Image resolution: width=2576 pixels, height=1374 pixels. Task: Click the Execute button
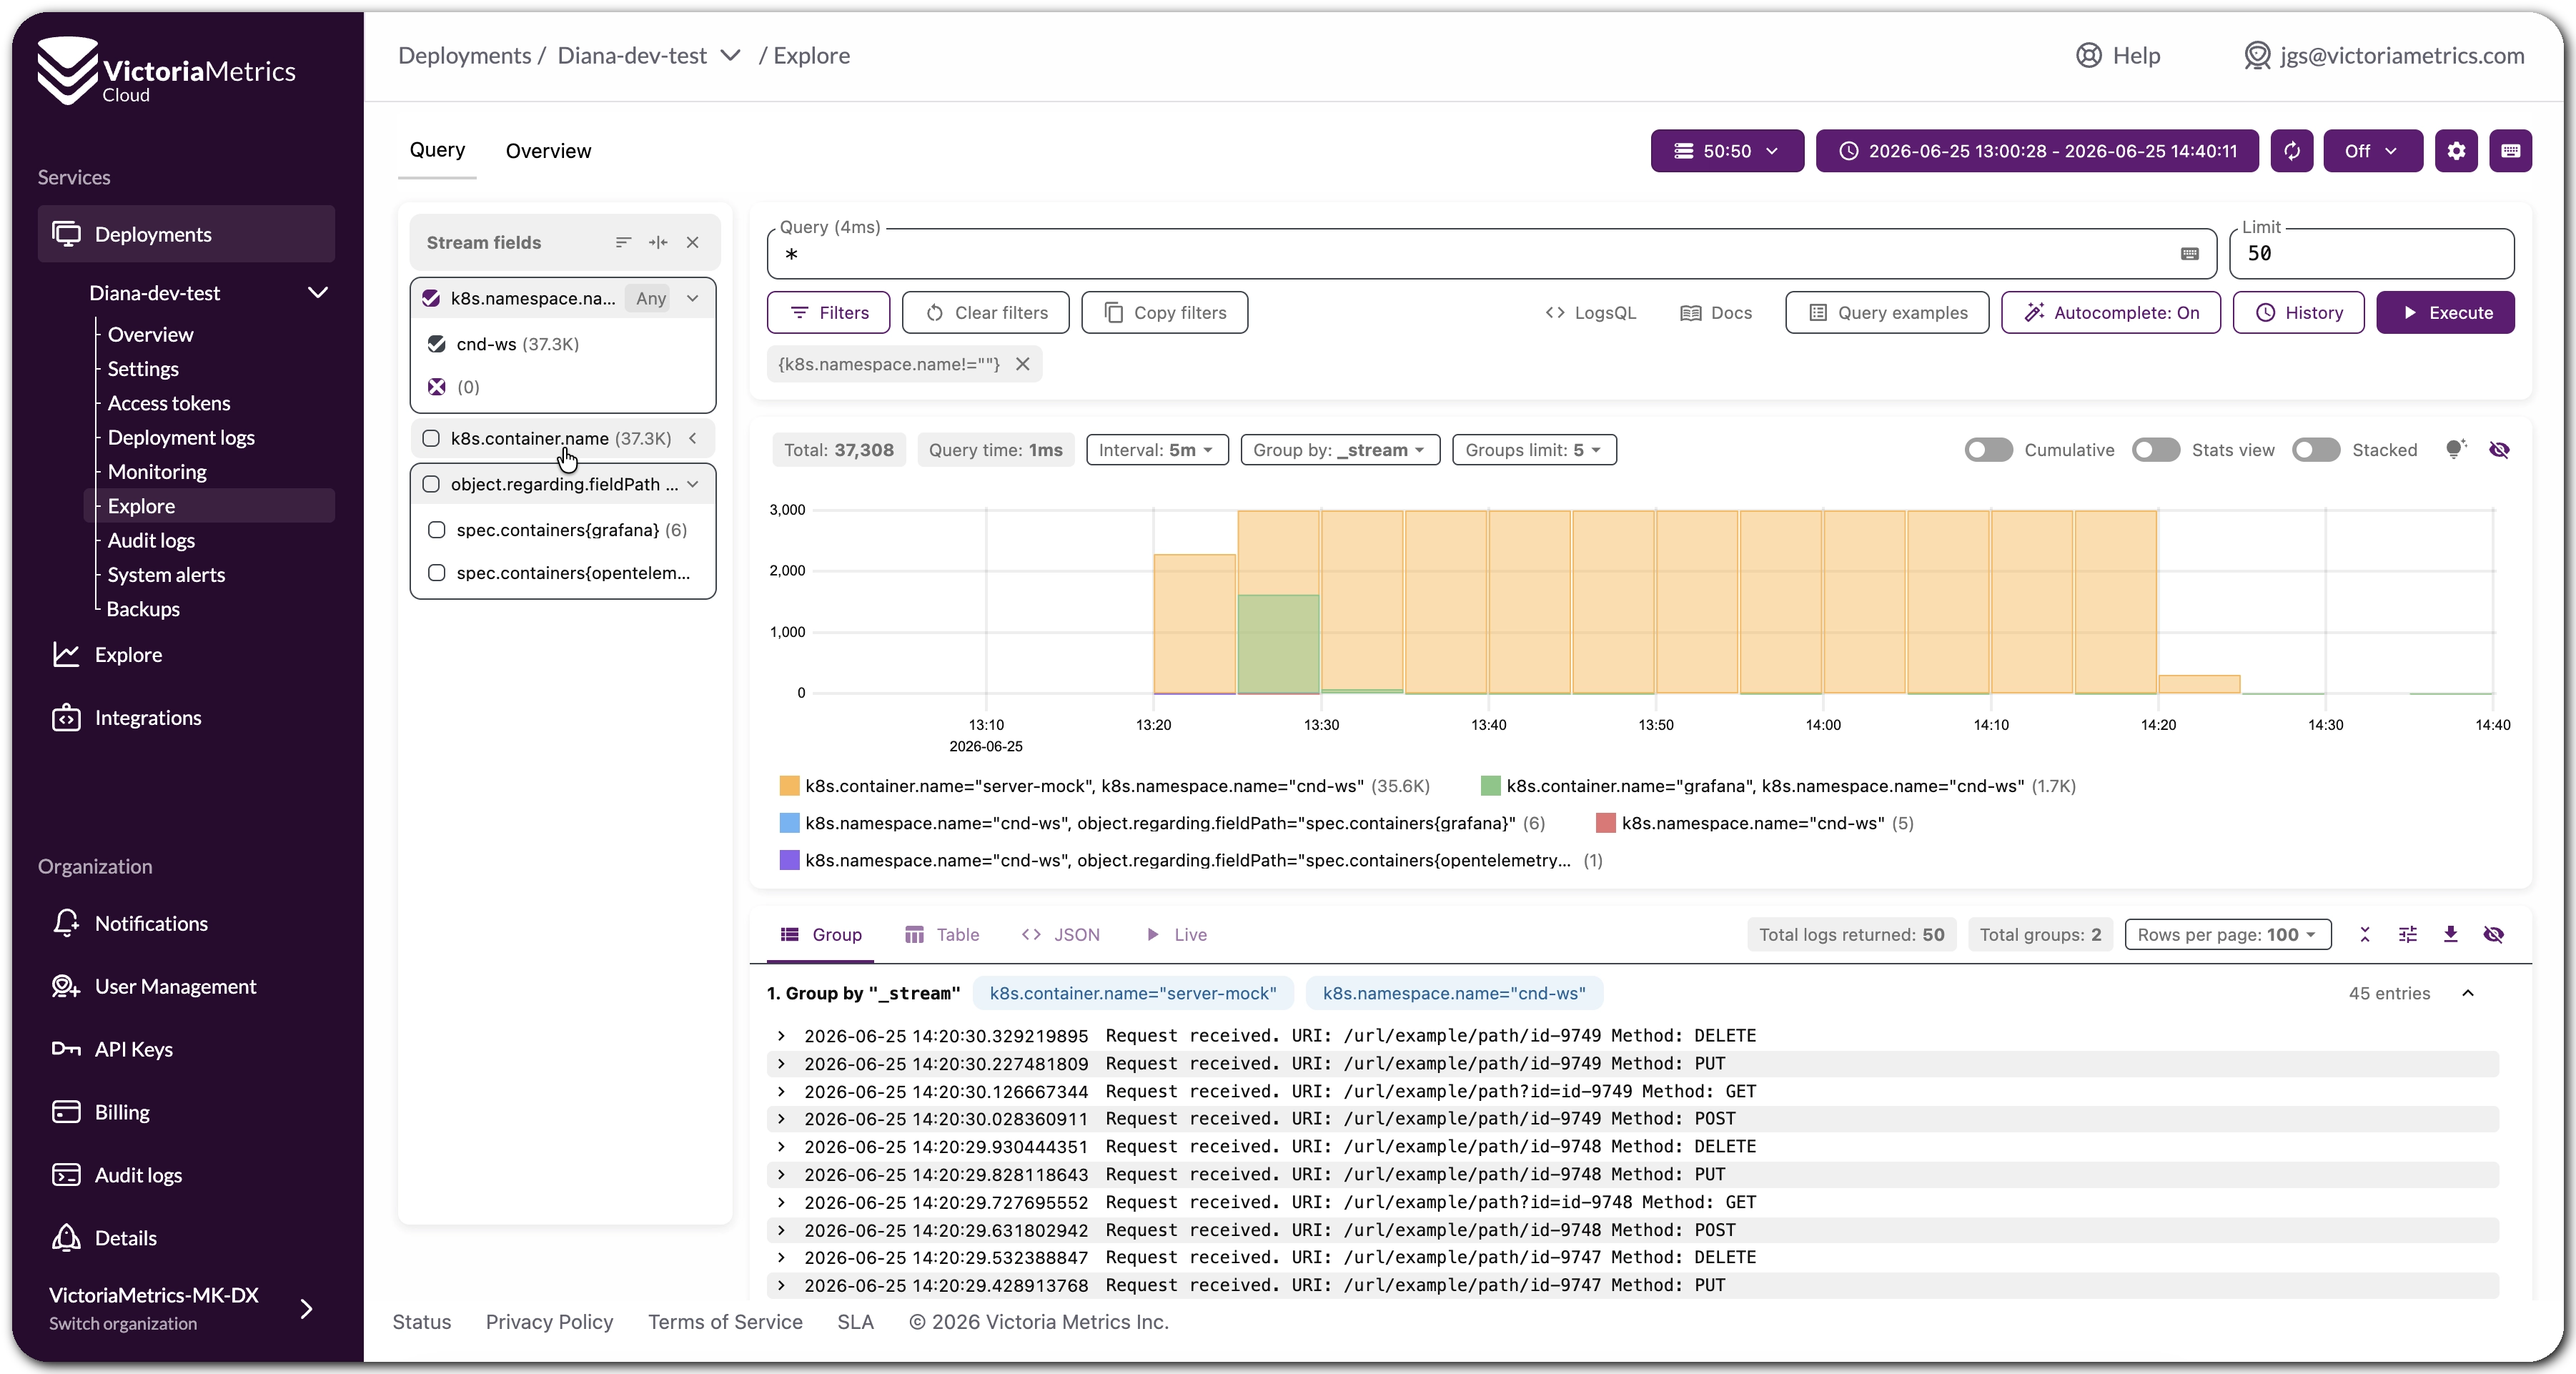pos(2445,313)
